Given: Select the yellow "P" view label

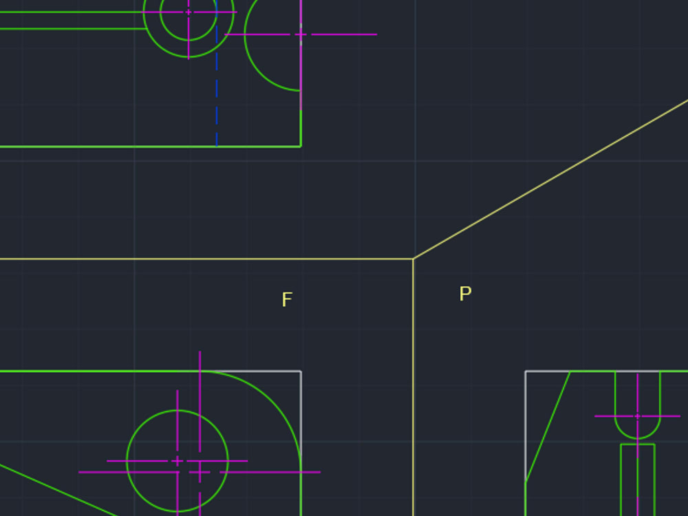Looking at the screenshot, I should (465, 294).
